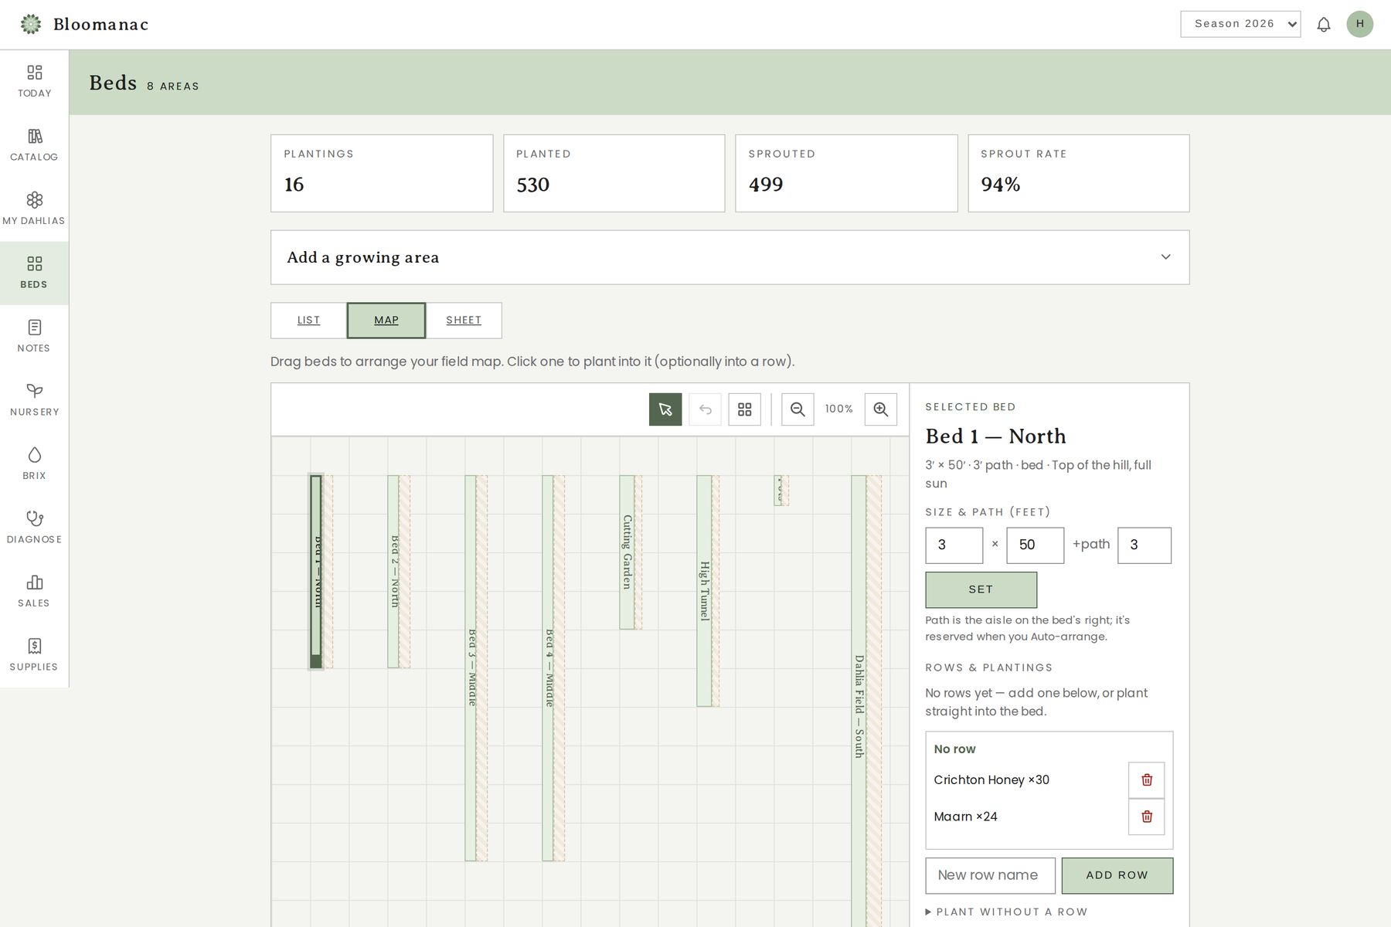This screenshot has width=1391, height=927.
Task: Go to the Brix section
Action: tap(34, 464)
